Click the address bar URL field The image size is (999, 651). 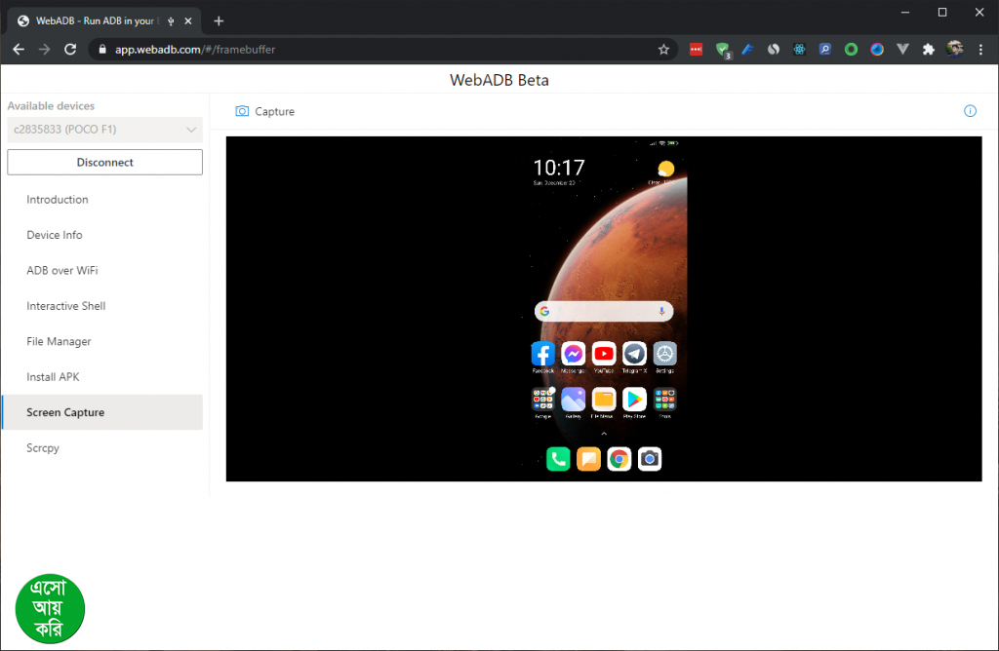[371, 49]
